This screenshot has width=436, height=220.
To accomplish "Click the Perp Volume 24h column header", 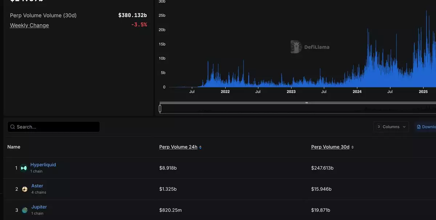I will (x=178, y=147).
